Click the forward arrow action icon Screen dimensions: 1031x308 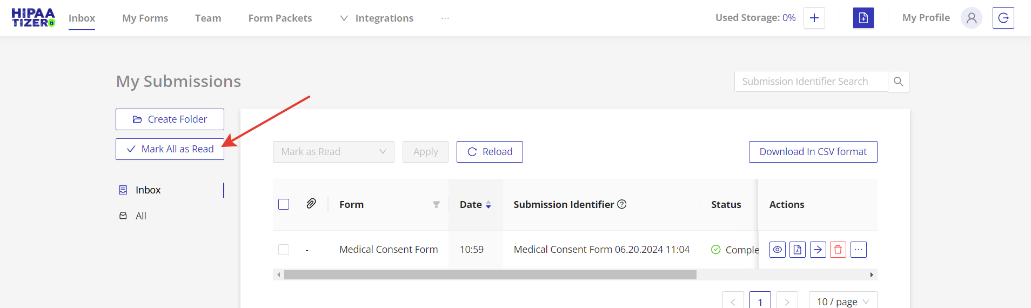pyautogui.click(x=818, y=250)
